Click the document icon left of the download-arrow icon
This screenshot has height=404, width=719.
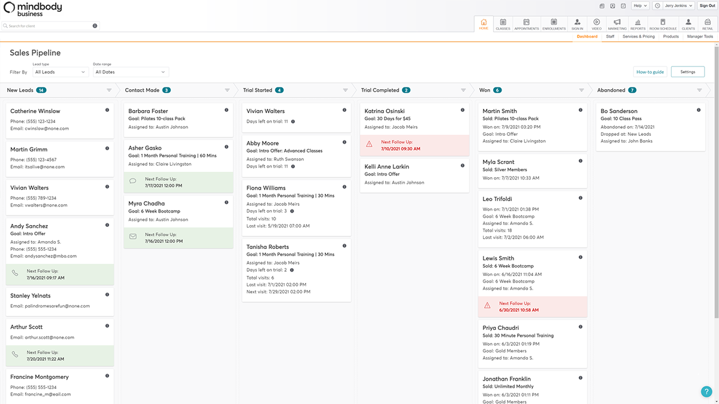[602, 6]
